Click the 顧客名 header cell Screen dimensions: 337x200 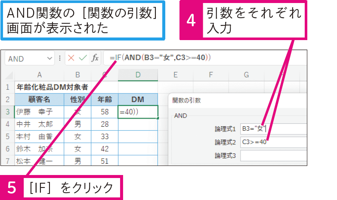[x=39, y=100]
